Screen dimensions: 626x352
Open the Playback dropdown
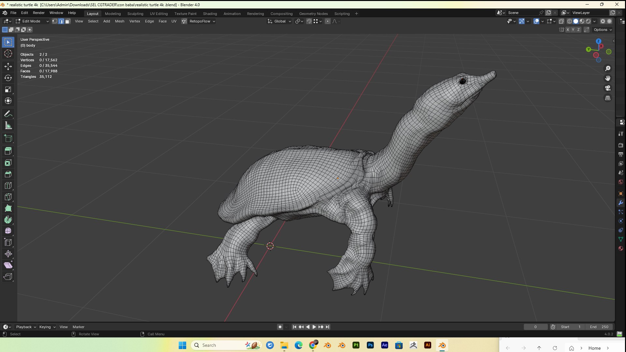coord(26,327)
